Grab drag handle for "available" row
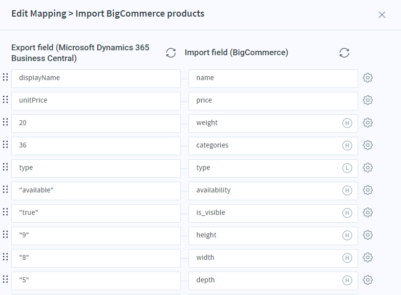 tap(5, 190)
